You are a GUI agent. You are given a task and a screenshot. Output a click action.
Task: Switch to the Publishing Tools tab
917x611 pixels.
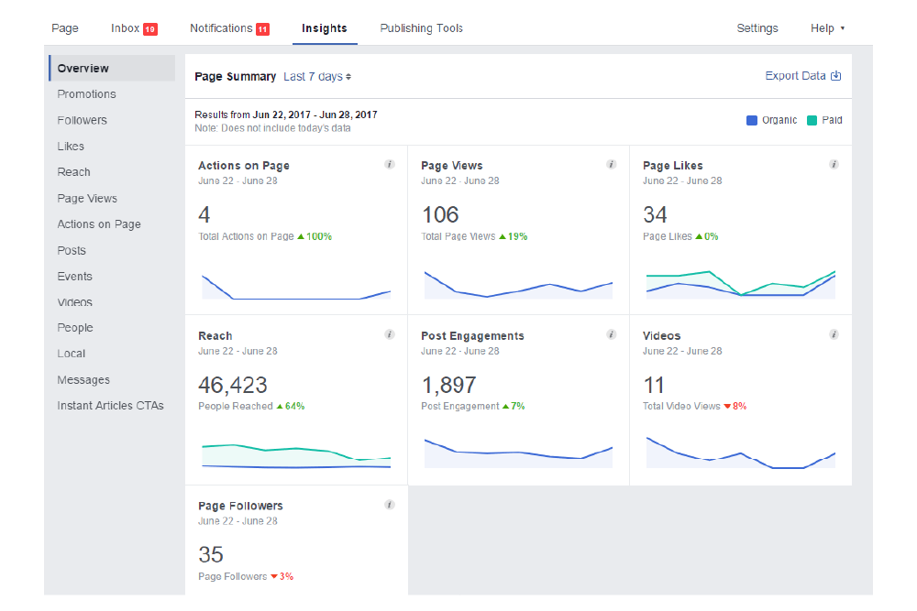coord(421,27)
